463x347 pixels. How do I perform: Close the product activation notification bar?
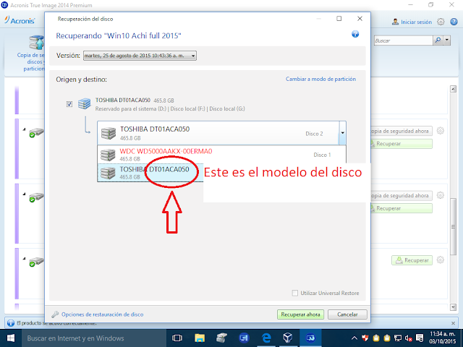click(x=454, y=323)
